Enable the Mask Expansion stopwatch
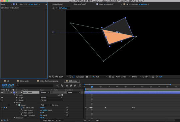 pos(22,115)
